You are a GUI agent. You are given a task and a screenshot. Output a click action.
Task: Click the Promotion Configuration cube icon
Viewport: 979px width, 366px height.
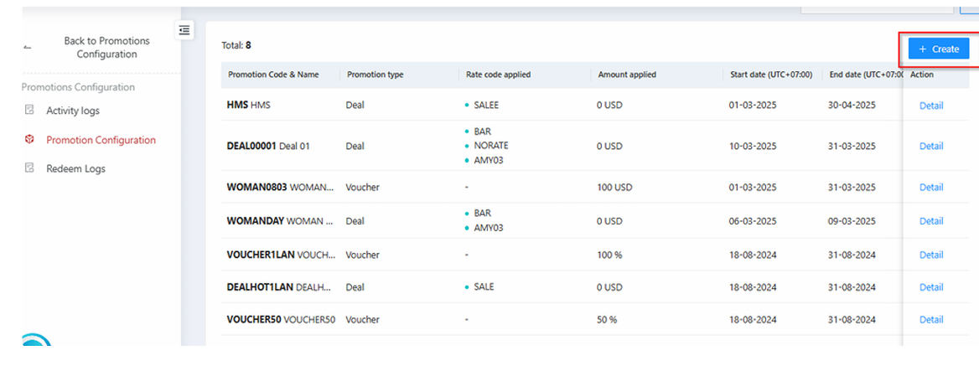click(x=29, y=140)
